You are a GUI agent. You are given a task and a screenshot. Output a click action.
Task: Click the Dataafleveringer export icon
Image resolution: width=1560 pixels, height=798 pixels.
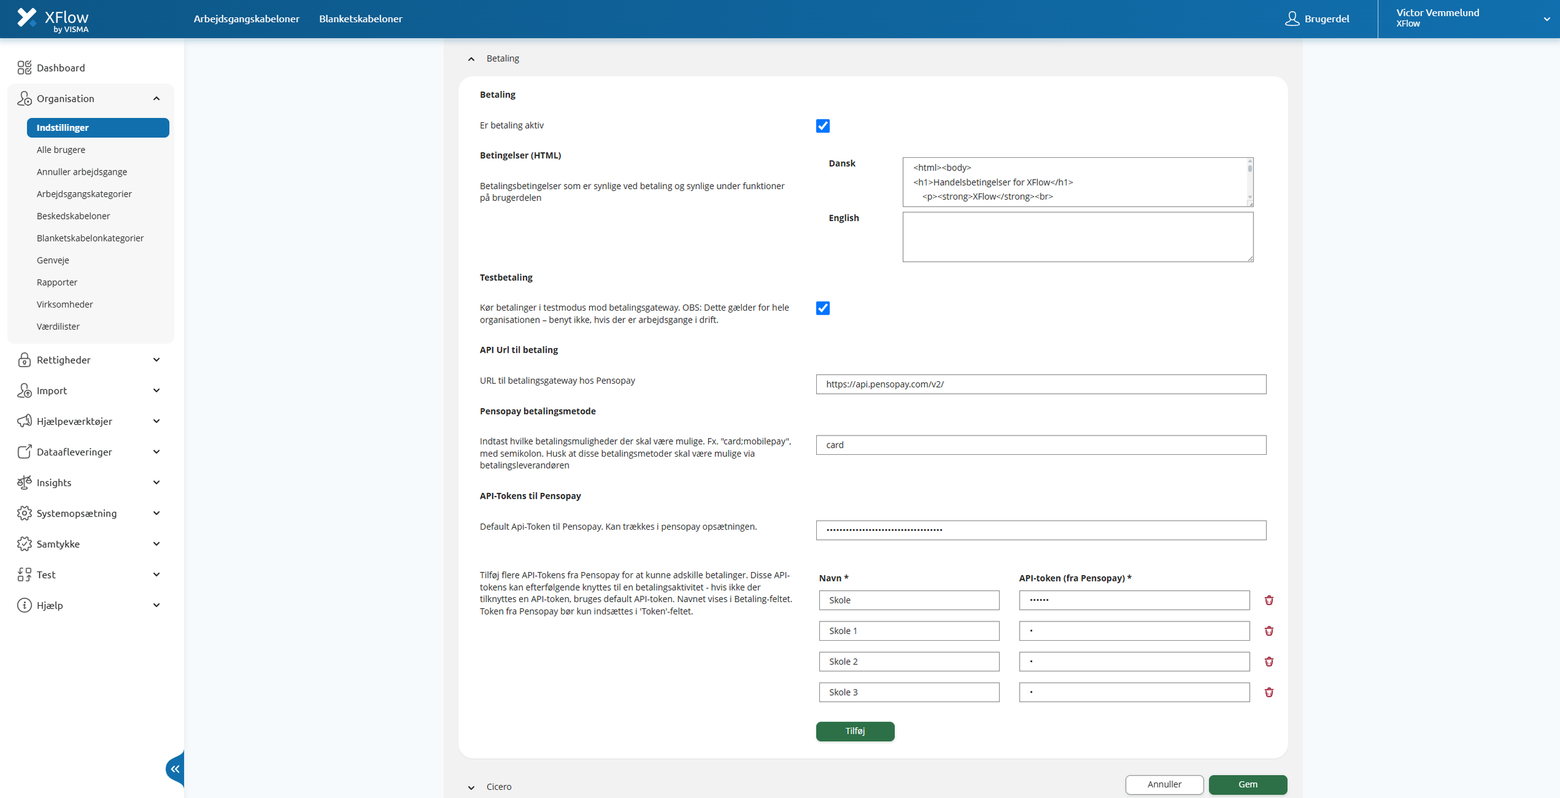coord(24,452)
